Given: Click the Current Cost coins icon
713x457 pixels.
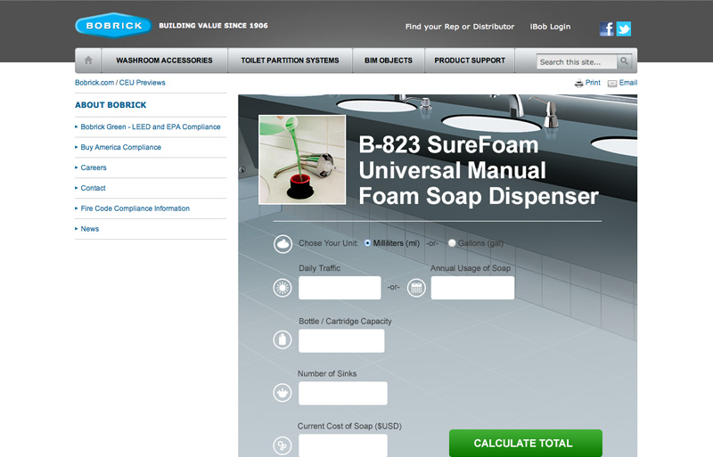Looking at the screenshot, I should (x=283, y=445).
